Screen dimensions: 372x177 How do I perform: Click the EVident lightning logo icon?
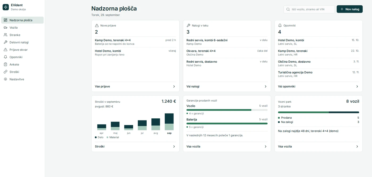pos(6,7)
